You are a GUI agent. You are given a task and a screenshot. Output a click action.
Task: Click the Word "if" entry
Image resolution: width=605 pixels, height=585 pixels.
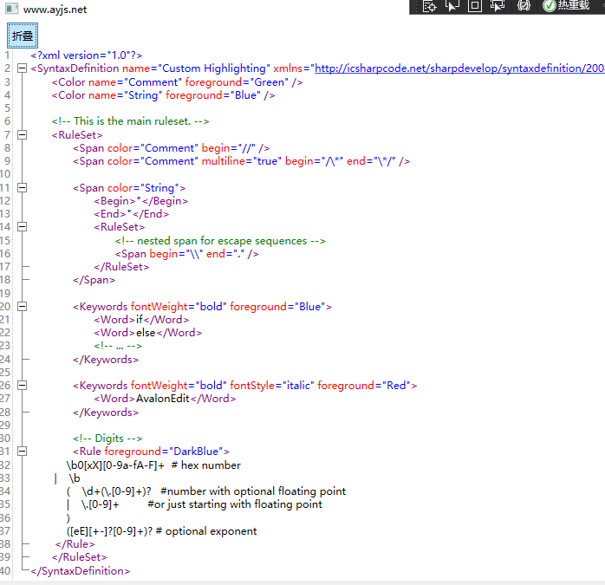(x=141, y=320)
